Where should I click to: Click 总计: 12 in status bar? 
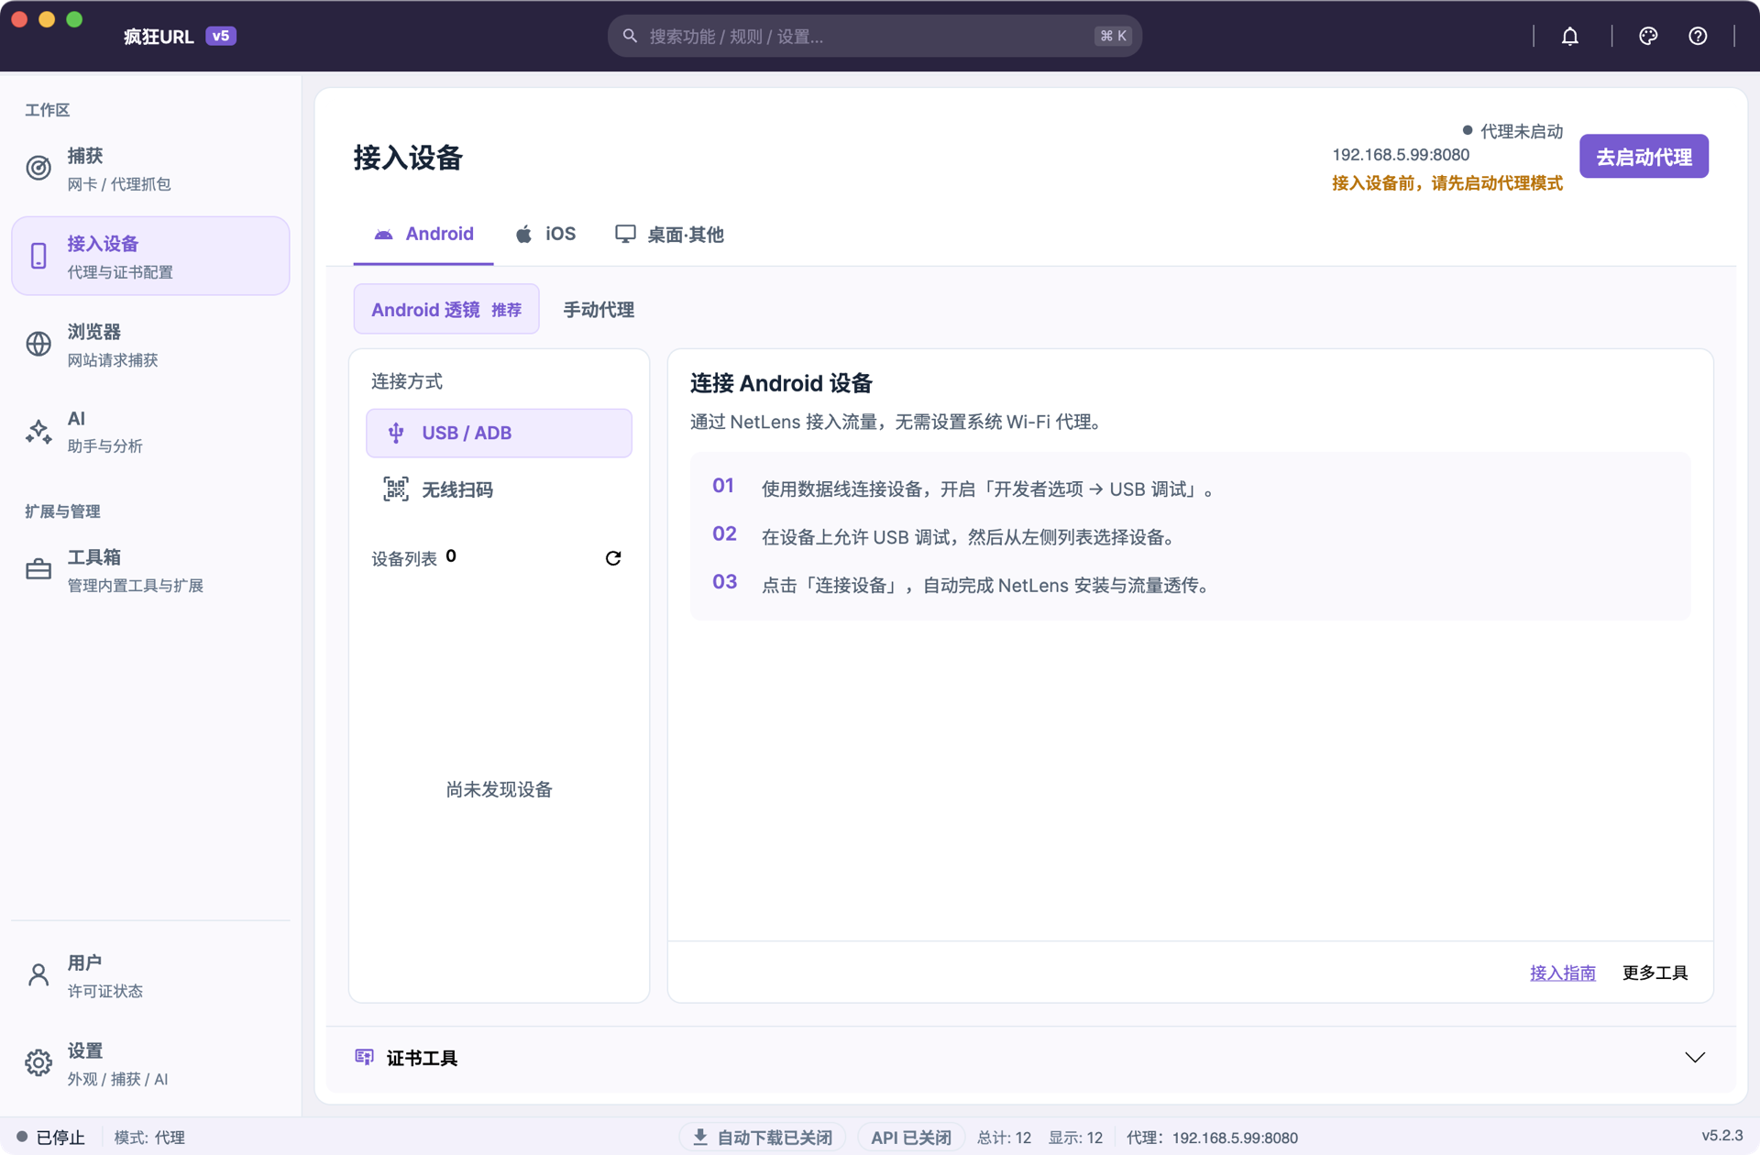[1004, 1138]
